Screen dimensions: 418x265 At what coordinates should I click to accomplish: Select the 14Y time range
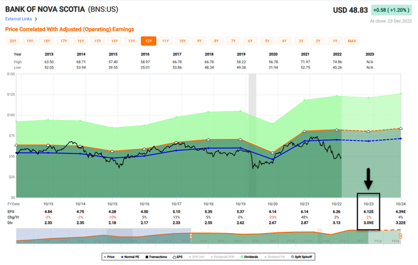115,41
